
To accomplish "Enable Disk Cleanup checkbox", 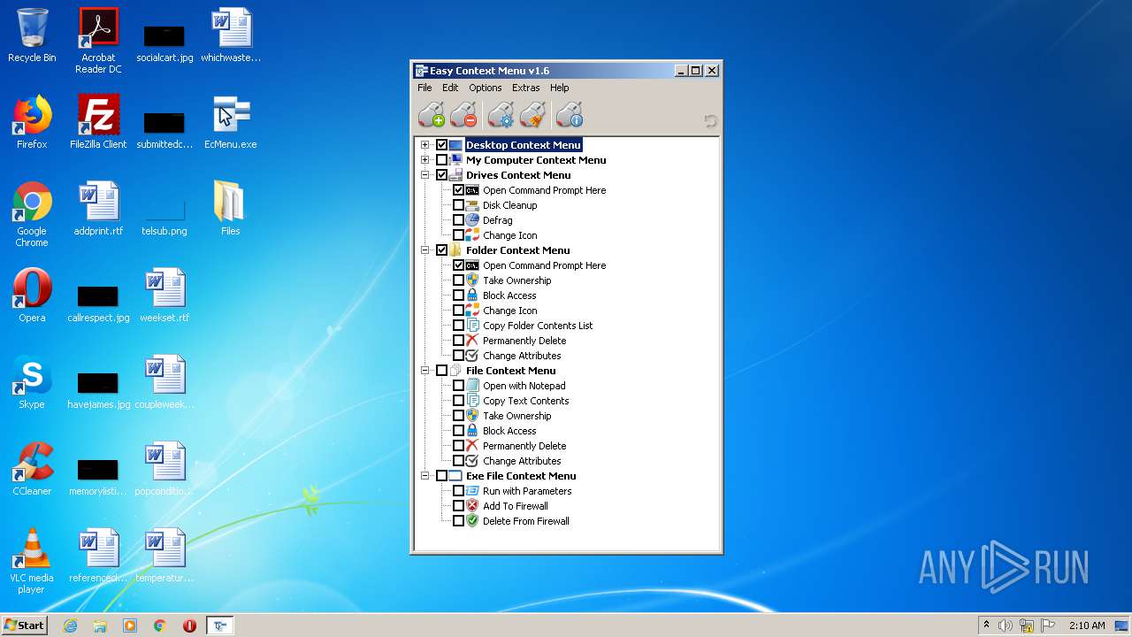I will tap(459, 205).
